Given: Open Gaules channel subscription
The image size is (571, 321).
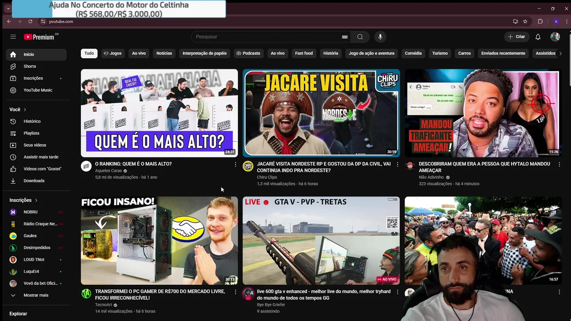Looking at the screenshot, I should (x=37, y=236).
